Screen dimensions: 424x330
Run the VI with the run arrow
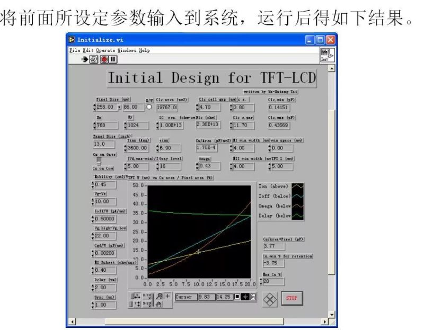coord(85,58)
